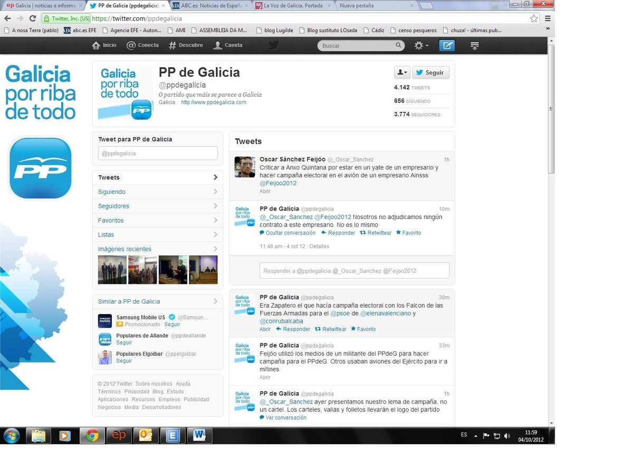The height and width of the screenshot is (475, 633).
Task: Reload the page in Chrome
Action: click(x=33, y=18)
